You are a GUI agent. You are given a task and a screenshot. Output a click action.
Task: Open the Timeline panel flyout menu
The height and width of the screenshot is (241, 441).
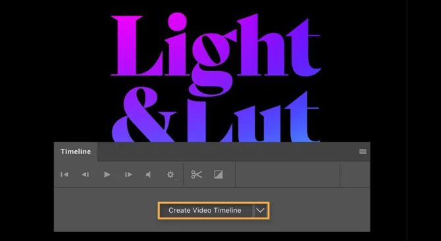point(363,151)
